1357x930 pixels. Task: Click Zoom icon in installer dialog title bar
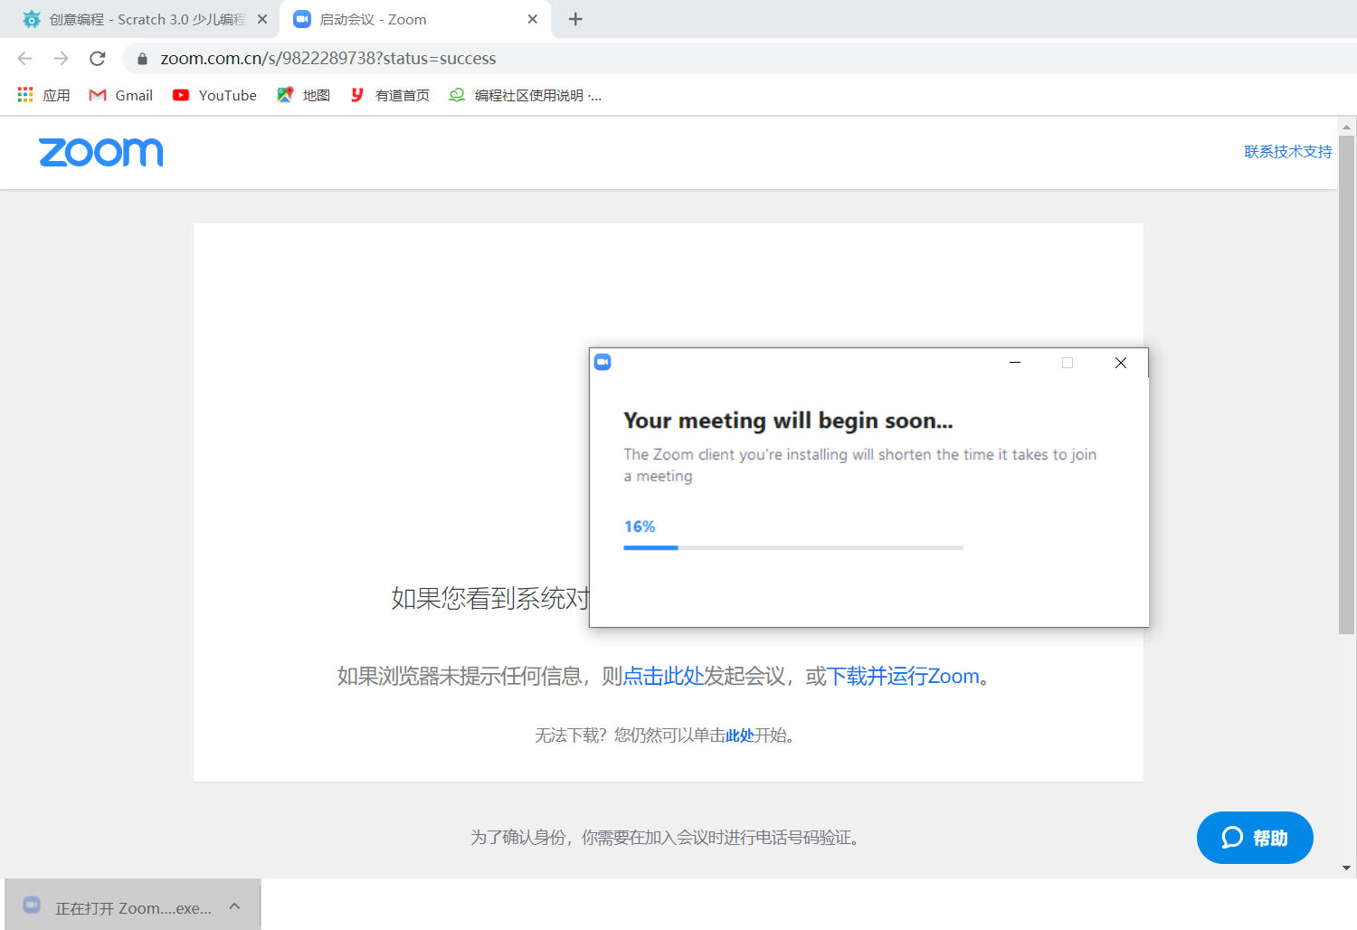(603, 362)
